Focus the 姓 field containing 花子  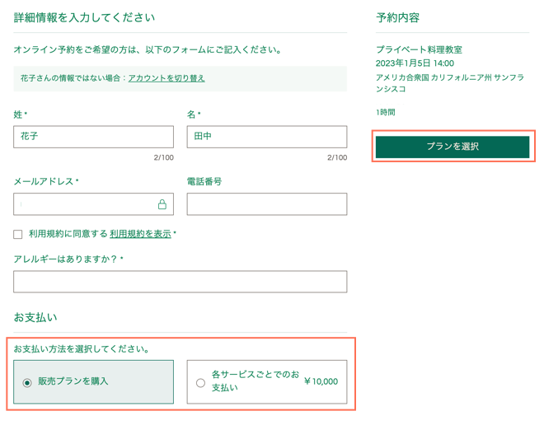coord(93,137)
